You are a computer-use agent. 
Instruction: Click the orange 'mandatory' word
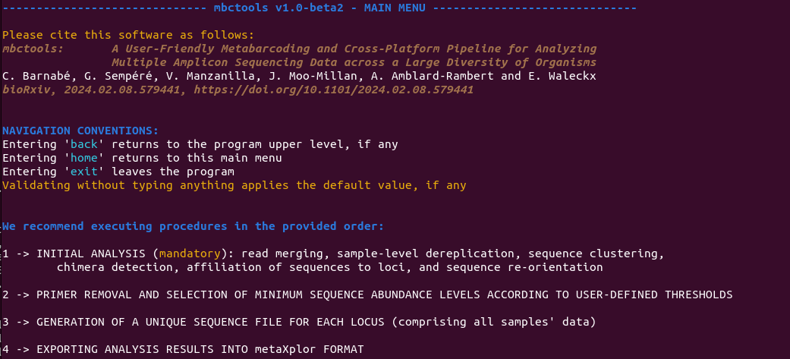pyautogui.click(x=190, y=254)
